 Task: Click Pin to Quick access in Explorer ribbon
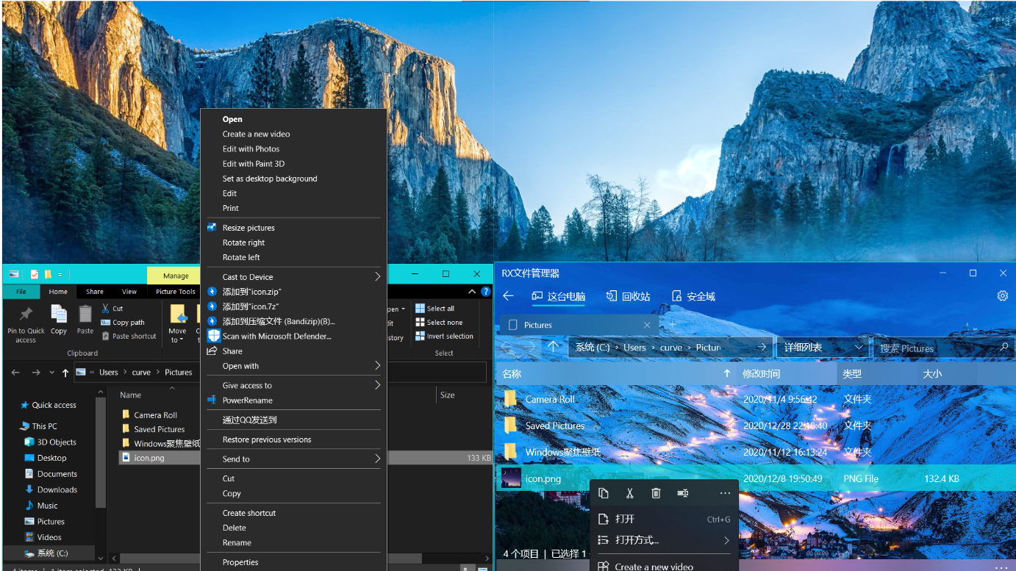point(26,324)
